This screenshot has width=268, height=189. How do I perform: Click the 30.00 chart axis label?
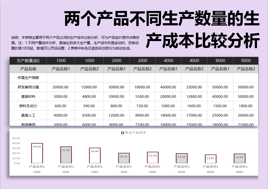[16, 148]
